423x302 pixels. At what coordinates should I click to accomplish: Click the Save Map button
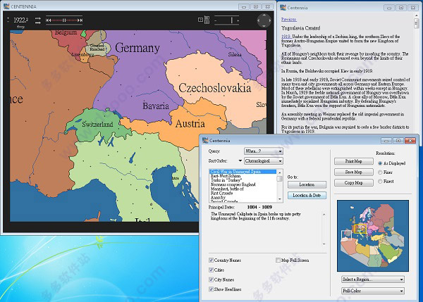click(354, 172)
